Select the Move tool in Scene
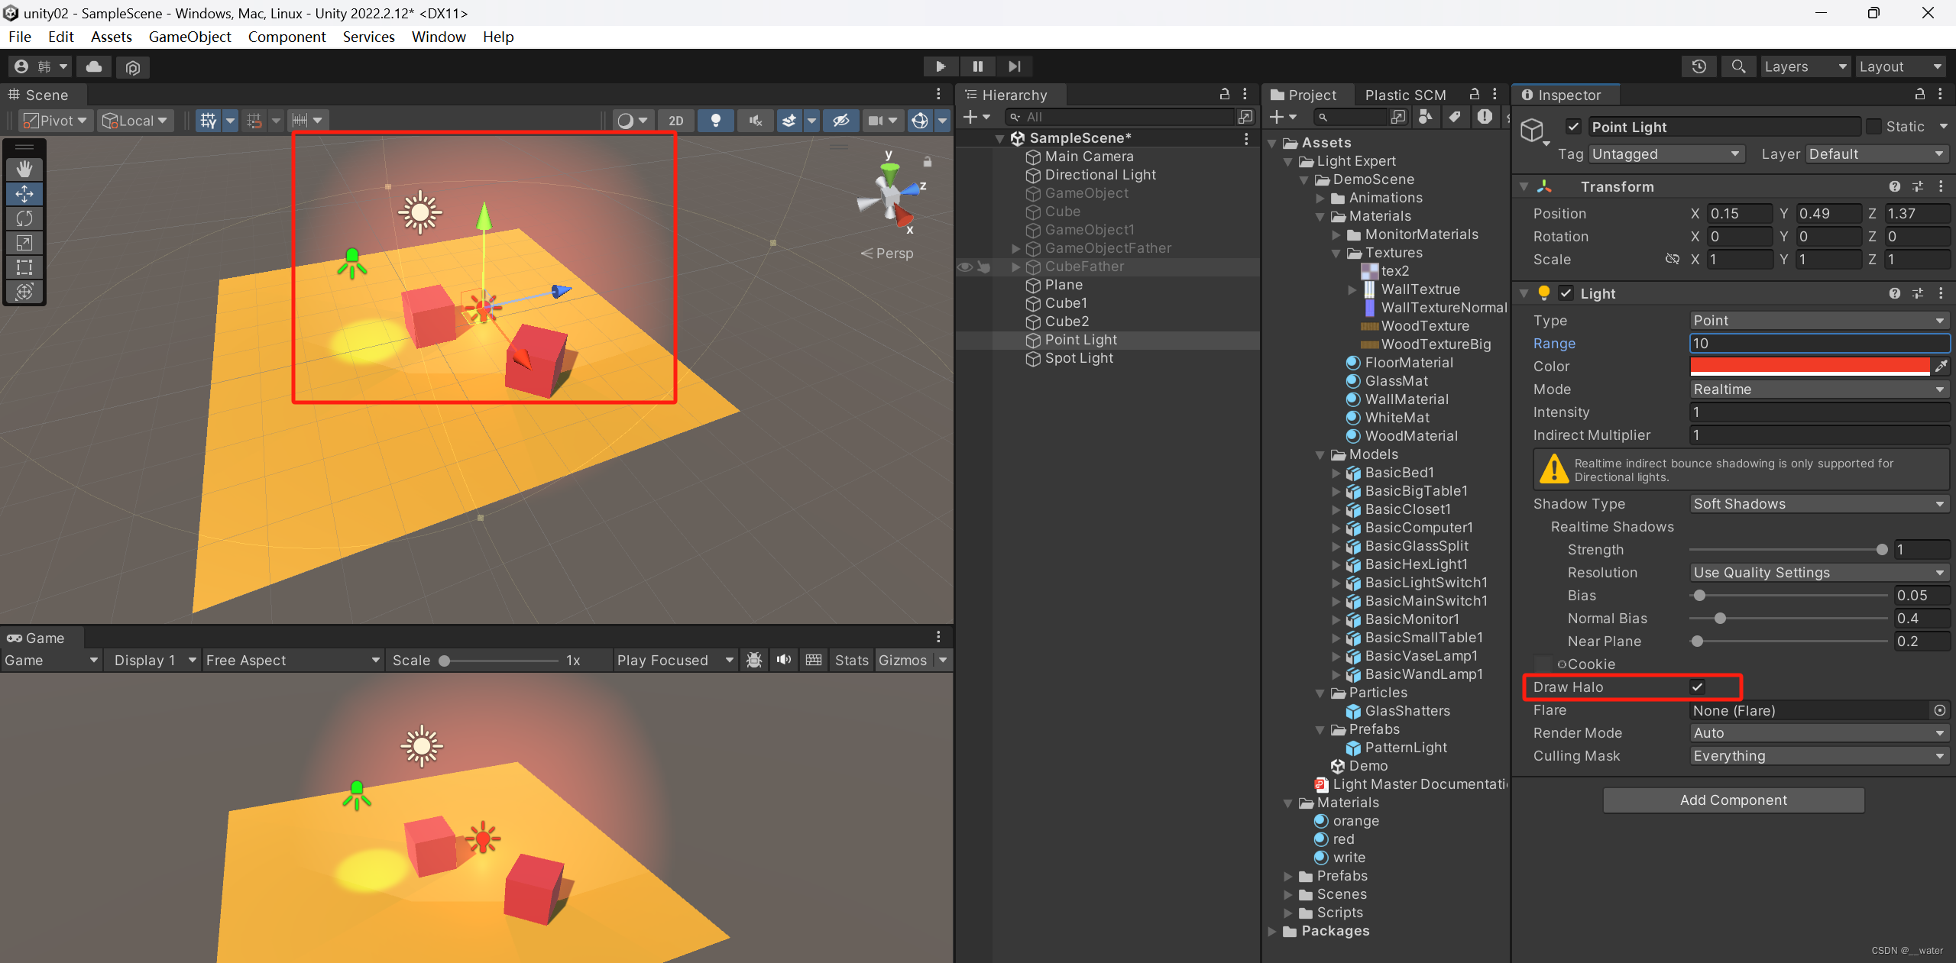This screenshot has height=963, width=1956. pos(24,194)
